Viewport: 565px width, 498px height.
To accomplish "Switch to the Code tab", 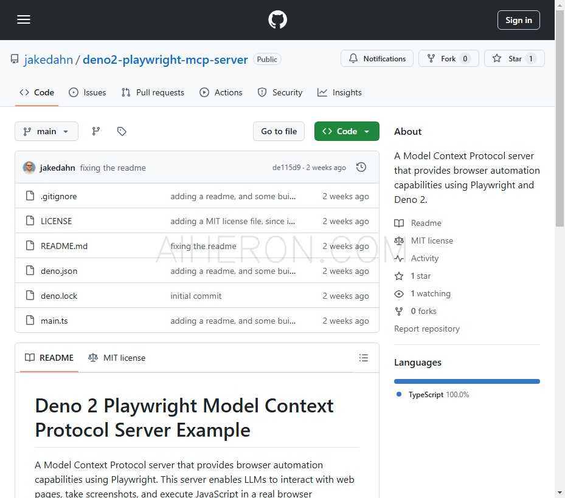I will [x=36, y=92].
